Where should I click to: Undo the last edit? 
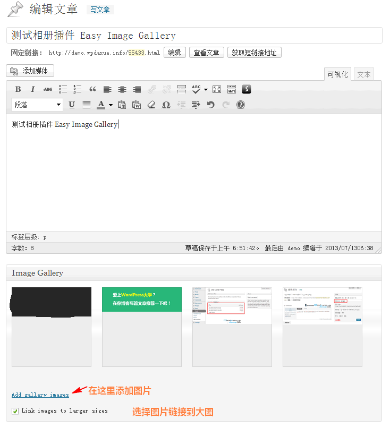pyautogui.click(x=210, y=105)
